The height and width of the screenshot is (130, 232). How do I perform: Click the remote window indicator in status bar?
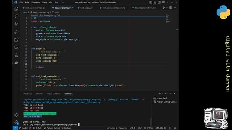pos(15,128)
